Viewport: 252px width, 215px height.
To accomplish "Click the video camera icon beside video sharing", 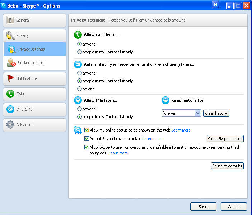I will point(78,64).
